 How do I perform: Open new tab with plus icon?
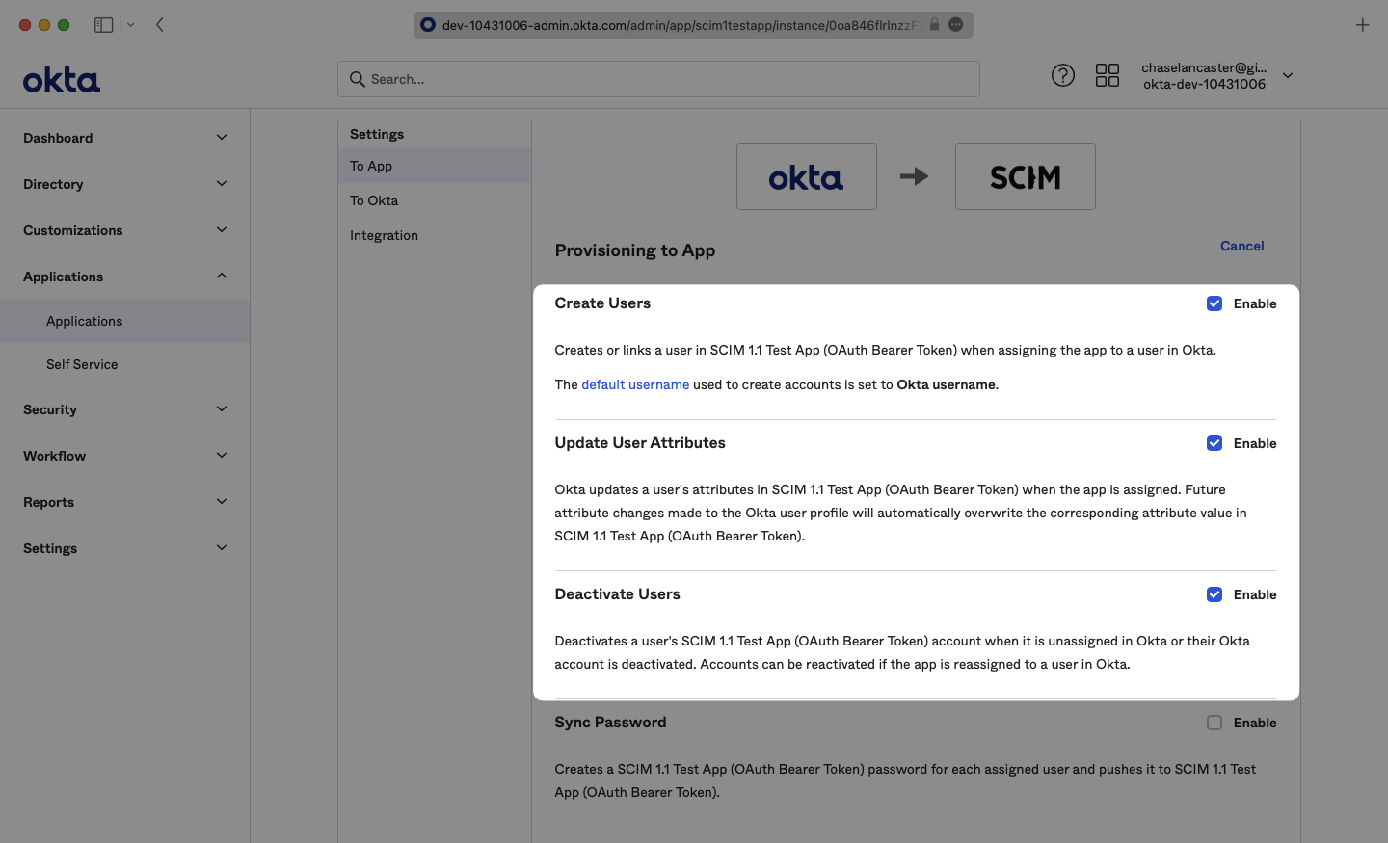[1362, 25]
